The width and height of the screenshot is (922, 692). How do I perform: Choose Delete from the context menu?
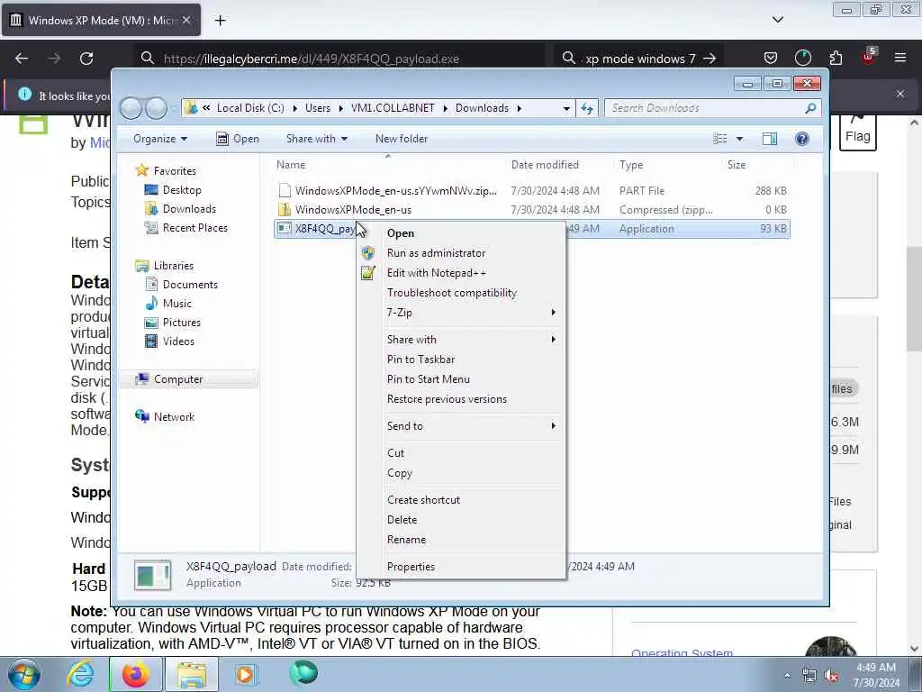pos(462,520)
